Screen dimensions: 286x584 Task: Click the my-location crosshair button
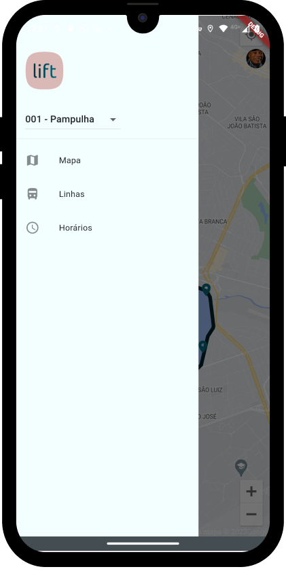coord(251,35)
